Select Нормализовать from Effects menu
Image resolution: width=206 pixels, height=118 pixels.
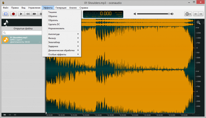[x=56, y=28]
